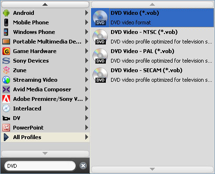Image resolution: width=215 pixels, height=174 pixels.
Task: Click the Interlaced disc icon
Action: pos(6,109)
